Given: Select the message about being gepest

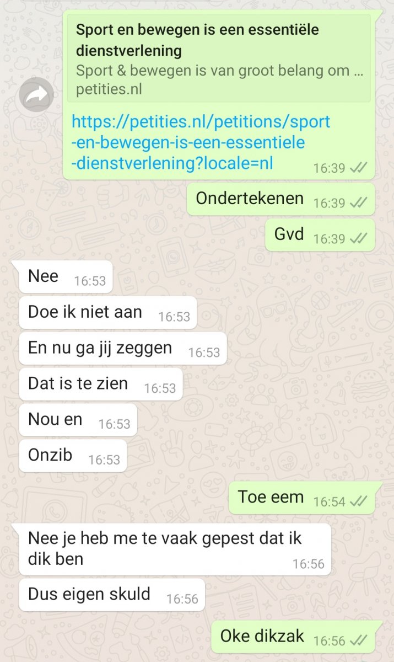Looking at the screenshot, I should [175, 549].
